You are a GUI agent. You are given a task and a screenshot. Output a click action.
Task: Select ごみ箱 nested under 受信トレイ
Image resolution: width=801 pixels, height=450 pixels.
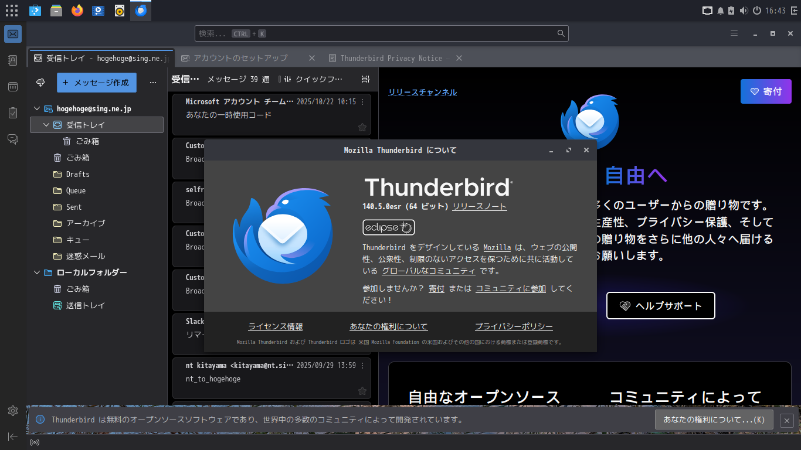97,141
